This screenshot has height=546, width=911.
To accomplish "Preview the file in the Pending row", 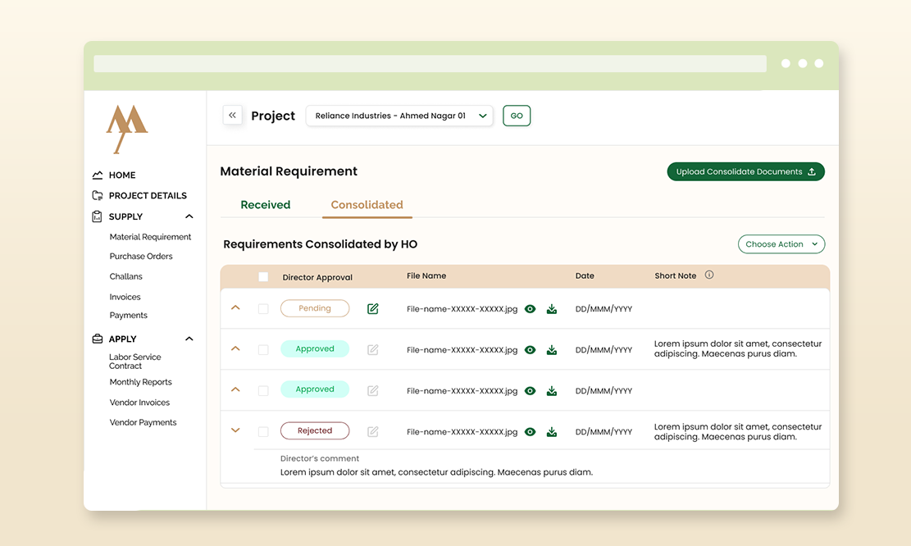I will 531,309.
